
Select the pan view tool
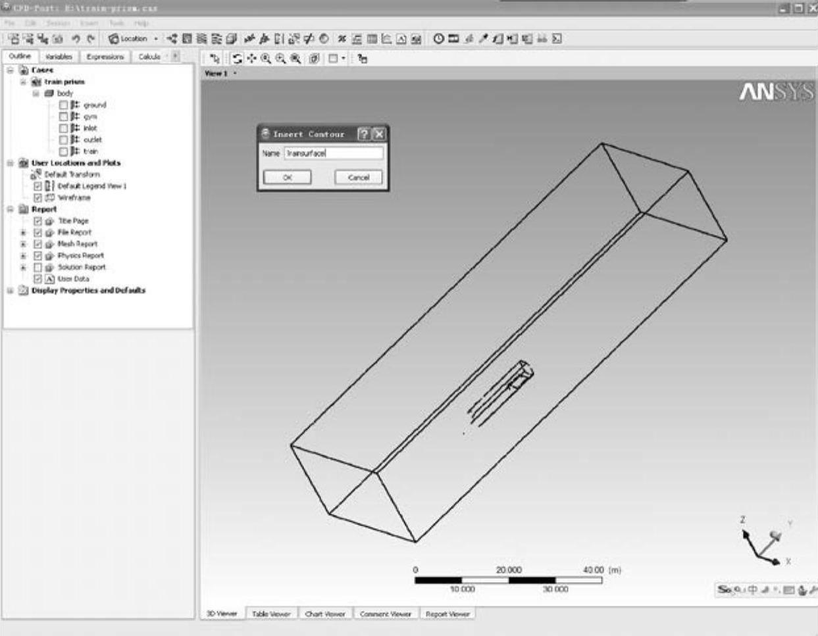click(251, 59)
